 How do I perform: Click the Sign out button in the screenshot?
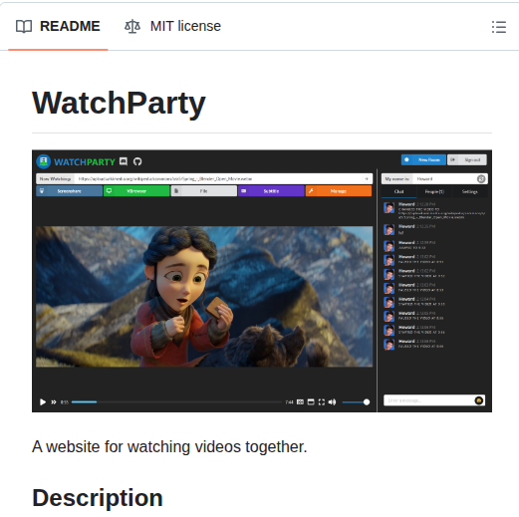tap(467, 159)
